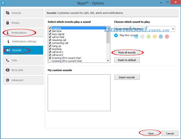The image size is (181, 139).
Task: Select the call error1 row text
Action: point(57,52)
